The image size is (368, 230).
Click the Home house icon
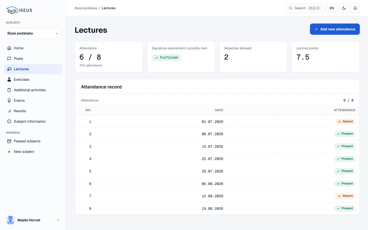point(9,48)
